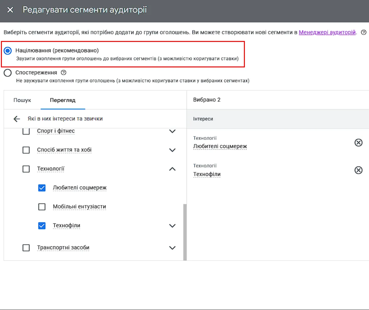369x310 pixels.
Task: Check the Технології category checkbox
Action: click(26, 169)
